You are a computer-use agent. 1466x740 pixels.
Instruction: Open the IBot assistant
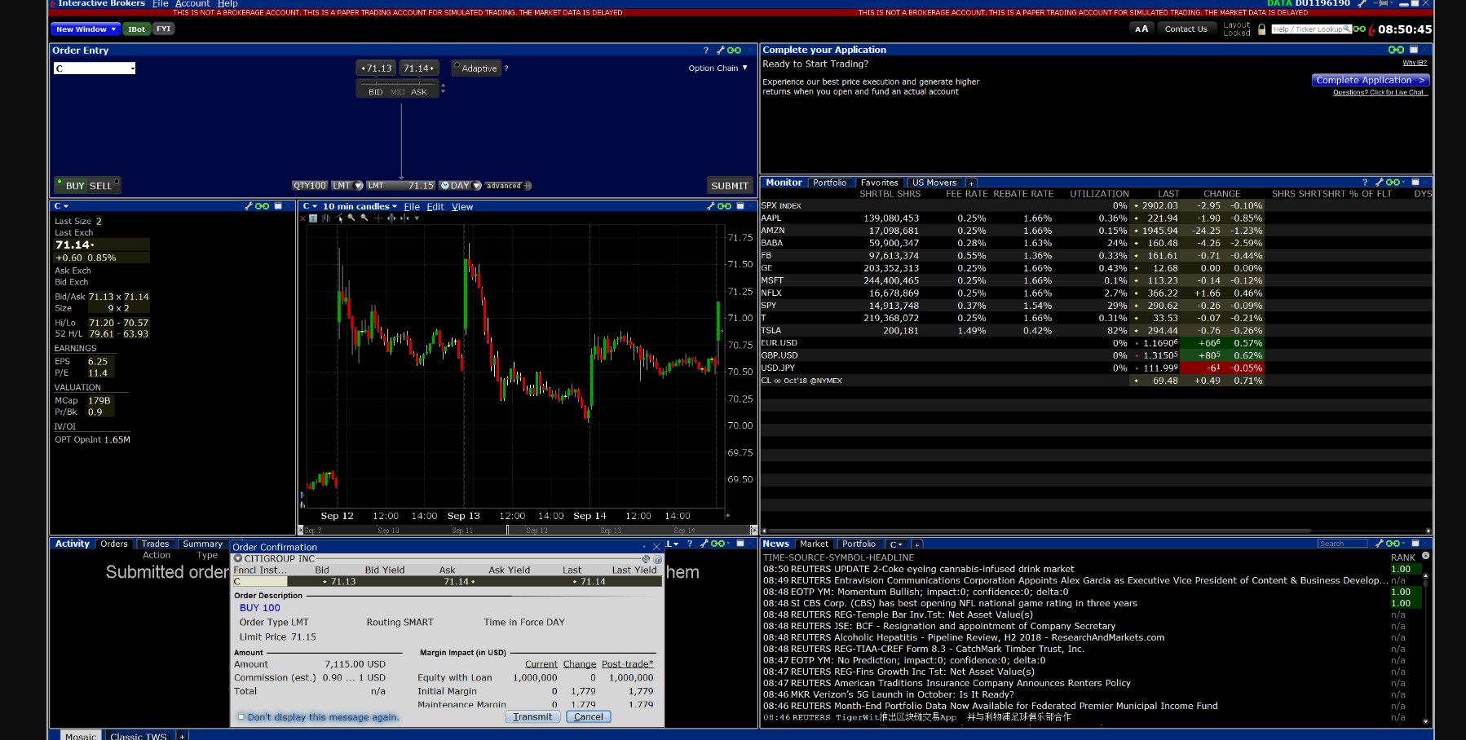pyautogui.click(x=136, y=29)
